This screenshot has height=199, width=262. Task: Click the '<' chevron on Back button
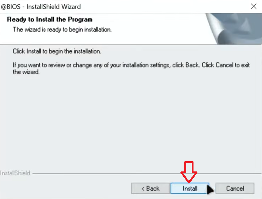143,189
